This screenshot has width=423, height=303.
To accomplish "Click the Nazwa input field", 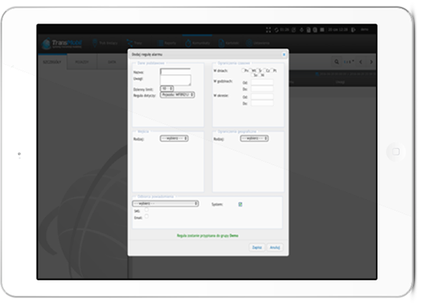I will click(x=175, y=72).
